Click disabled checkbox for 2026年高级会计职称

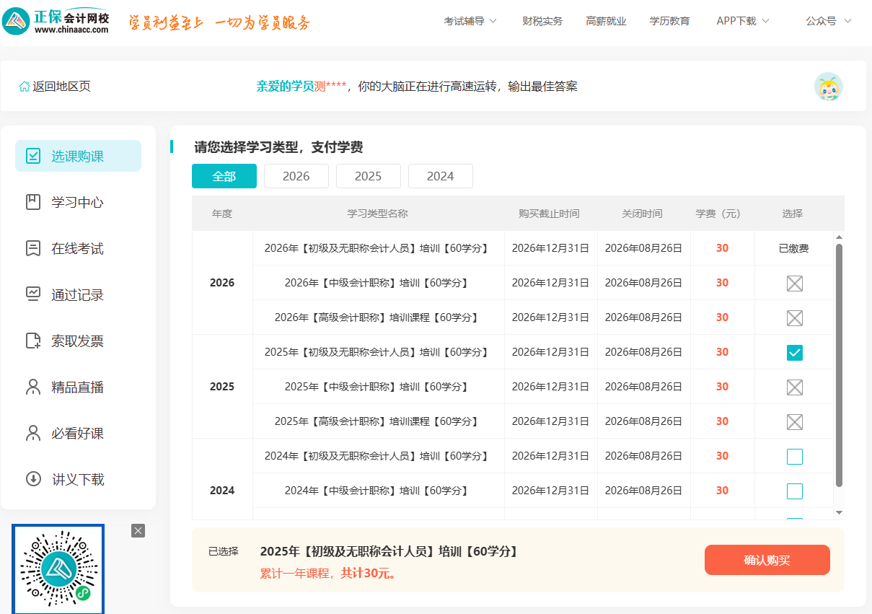coord(795,317)
